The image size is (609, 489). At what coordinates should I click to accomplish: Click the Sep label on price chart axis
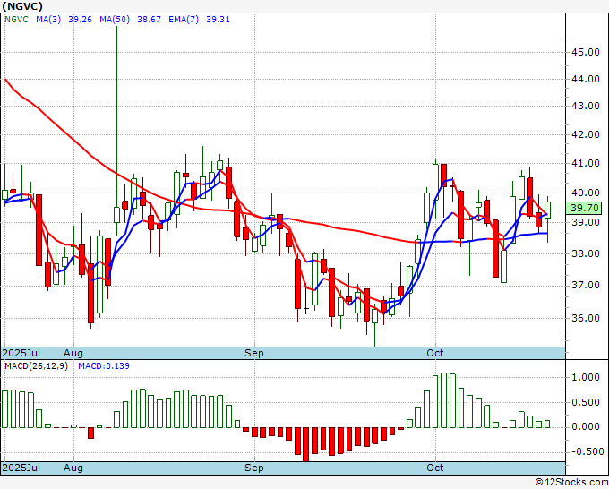[254, 353]
